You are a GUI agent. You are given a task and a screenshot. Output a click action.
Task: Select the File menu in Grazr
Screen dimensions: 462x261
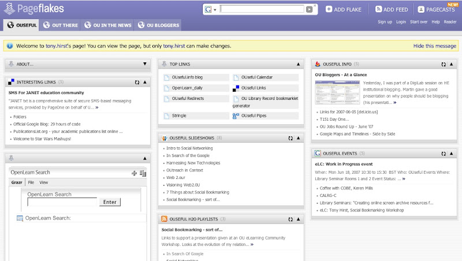[x=31, y=182]
